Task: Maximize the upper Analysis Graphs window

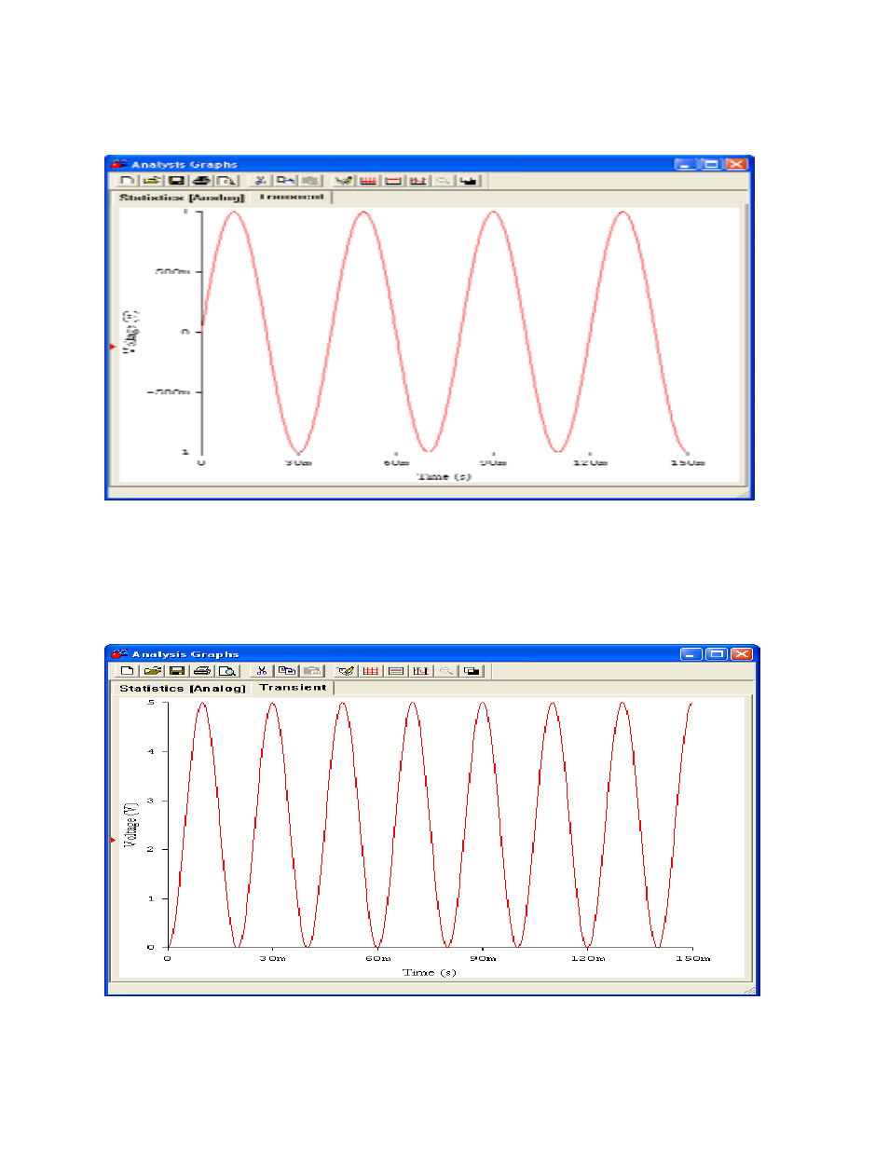Action: click(x=710, y=164)
